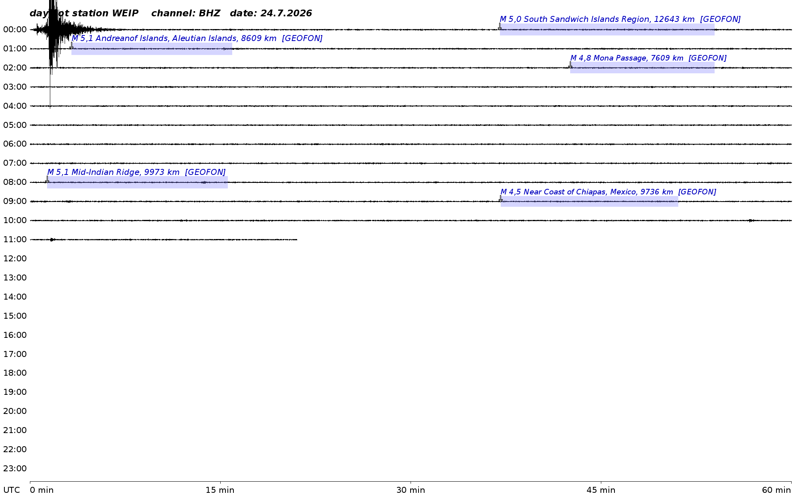Select the highlighted band on the 08:00 trace

pyautogui.click(x=137, y=182)
